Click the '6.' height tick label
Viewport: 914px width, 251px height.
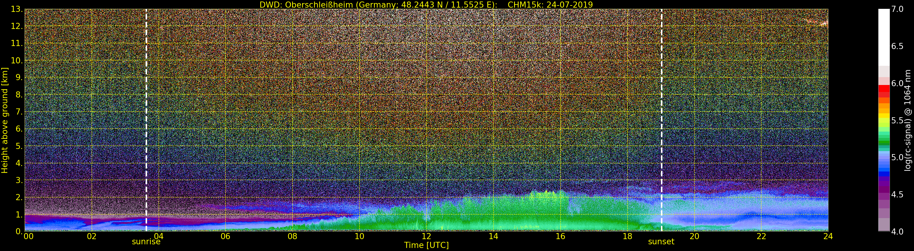(x=19, y=129)
